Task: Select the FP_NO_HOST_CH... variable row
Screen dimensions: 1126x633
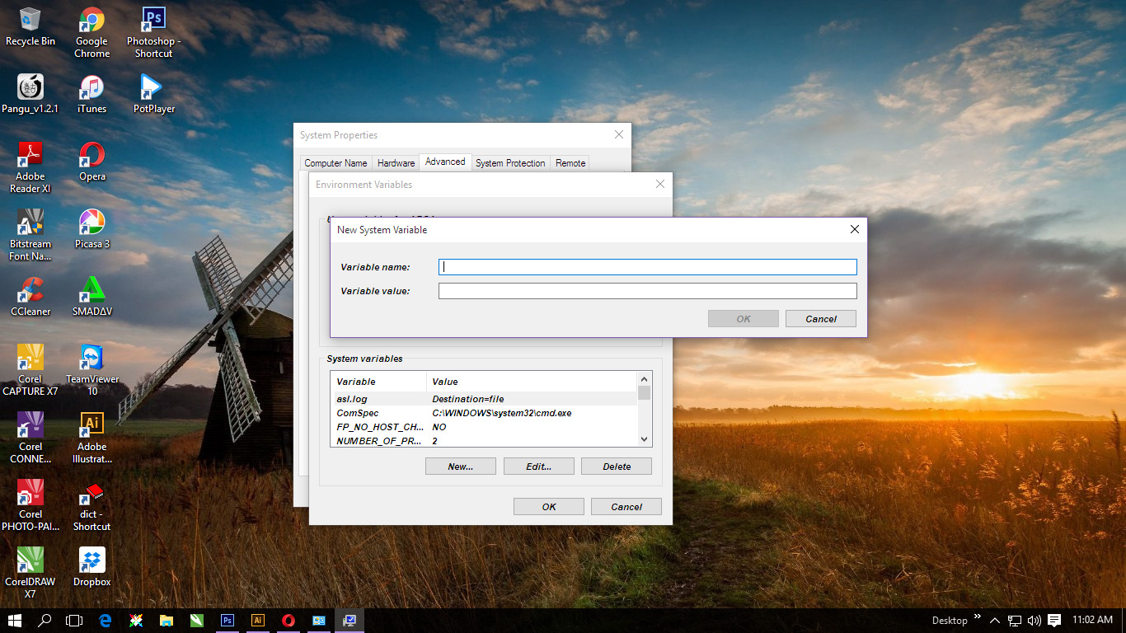Action: tap(484, 427)
